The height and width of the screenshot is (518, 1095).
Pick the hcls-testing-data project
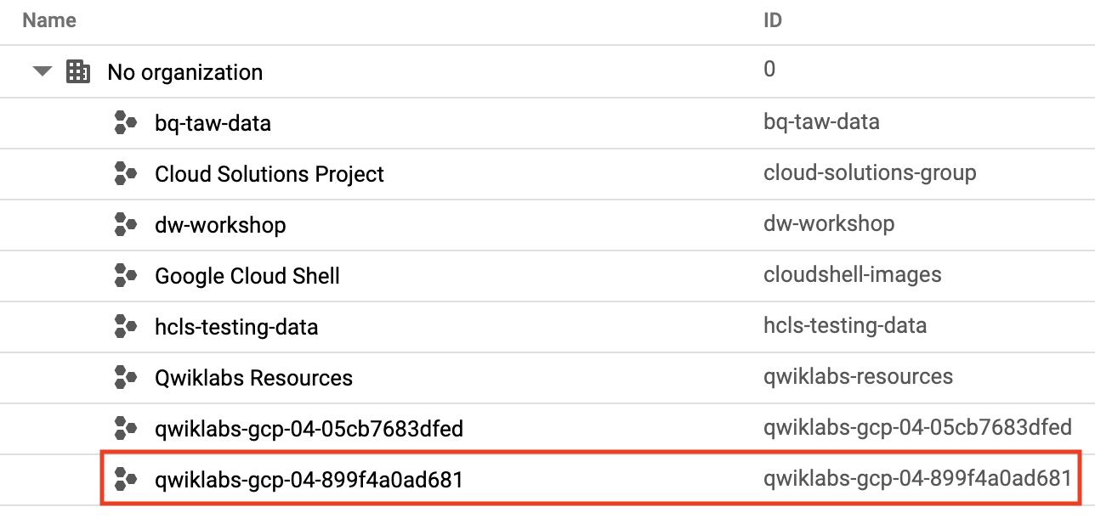click(x=236, y=327)
